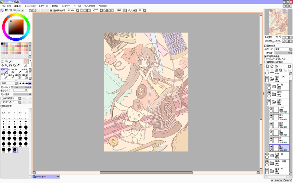The width and height of the screenshot is (293, 183).
Task: Create a new layer icon in layer panel
Action: coord(267,66)
